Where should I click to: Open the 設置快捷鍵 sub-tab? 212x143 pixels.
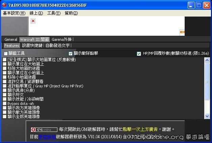point(32,46)
